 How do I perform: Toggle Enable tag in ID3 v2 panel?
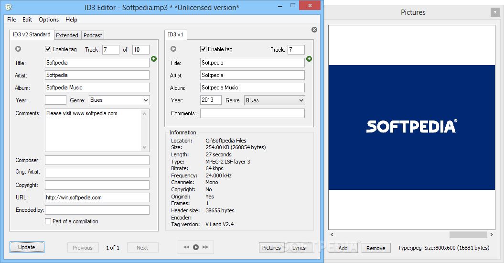tap(48, 49)
